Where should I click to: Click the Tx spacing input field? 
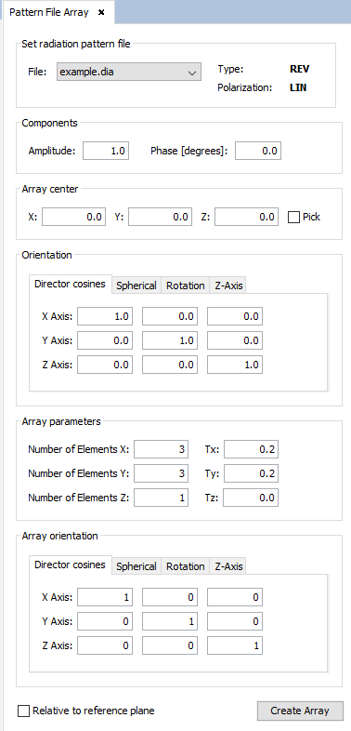[x=251, y=449]
